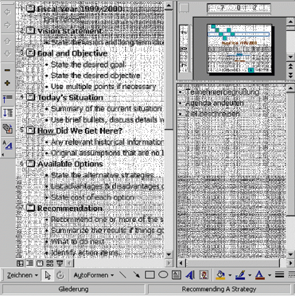Click the Collapse (minus) outline button
295x296 pixels.
click(x=7, y=69)
